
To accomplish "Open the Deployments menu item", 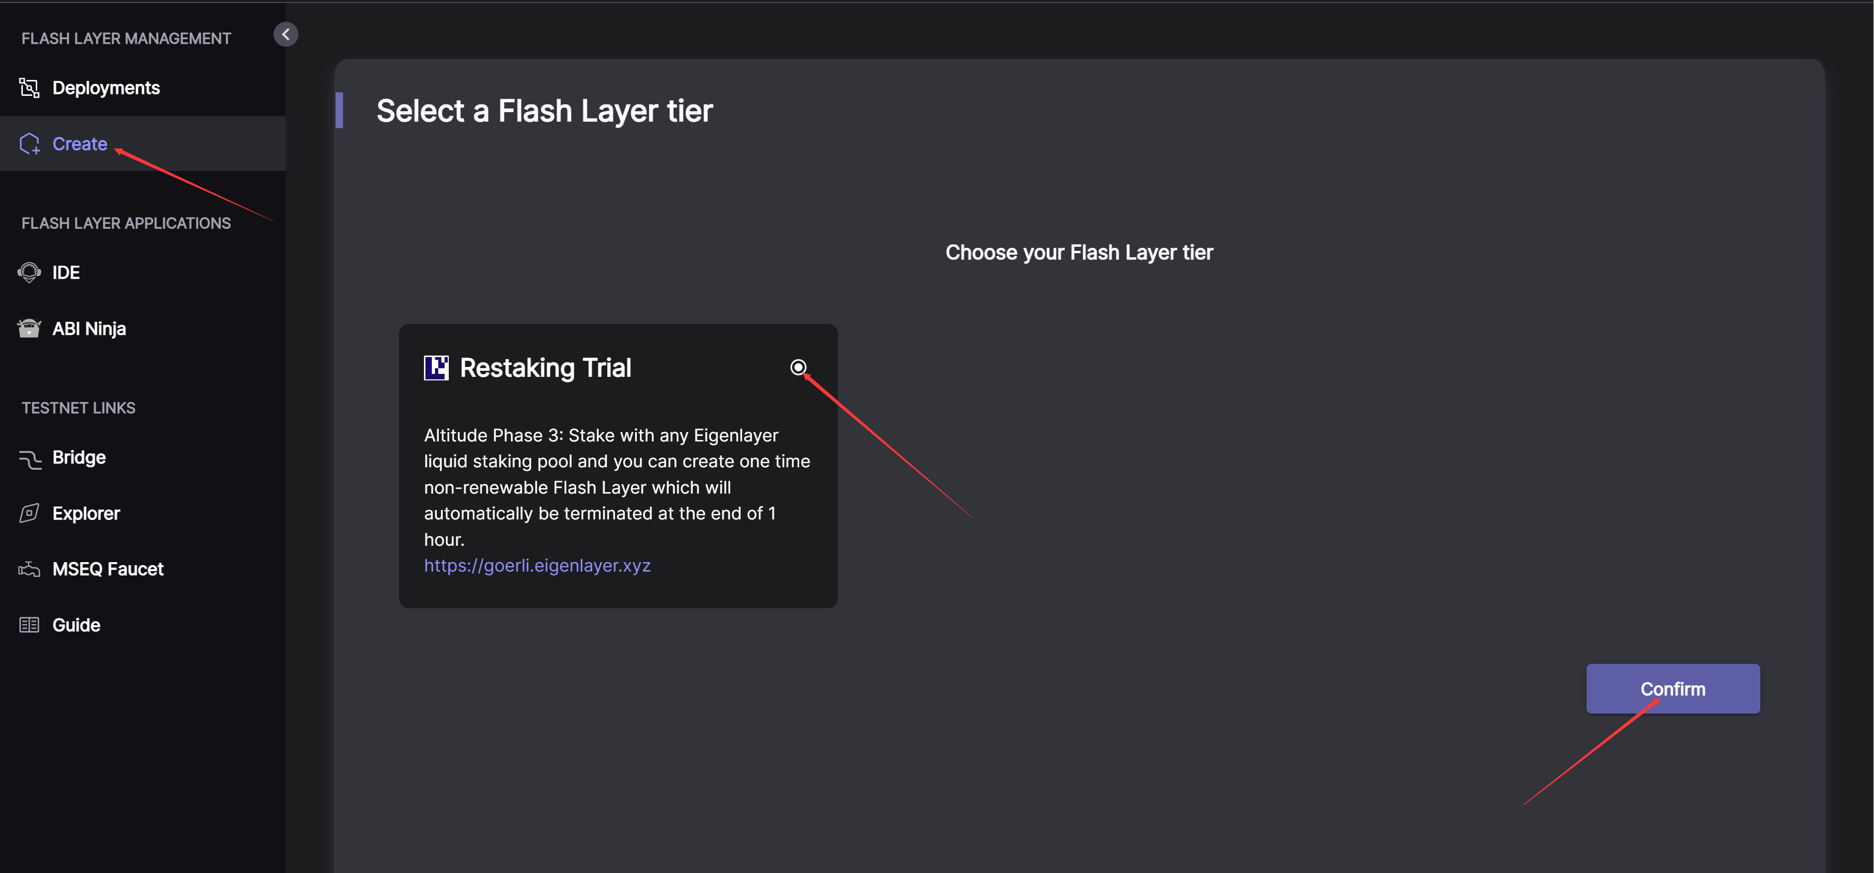I will 142,88.
